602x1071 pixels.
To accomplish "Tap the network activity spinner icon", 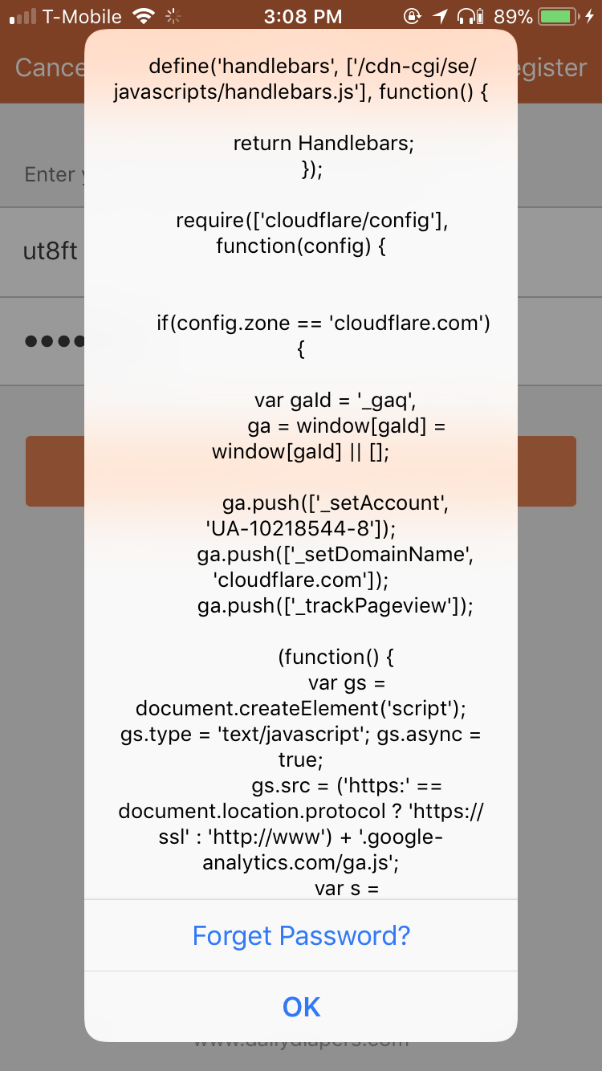I will (x=173, y=16).
